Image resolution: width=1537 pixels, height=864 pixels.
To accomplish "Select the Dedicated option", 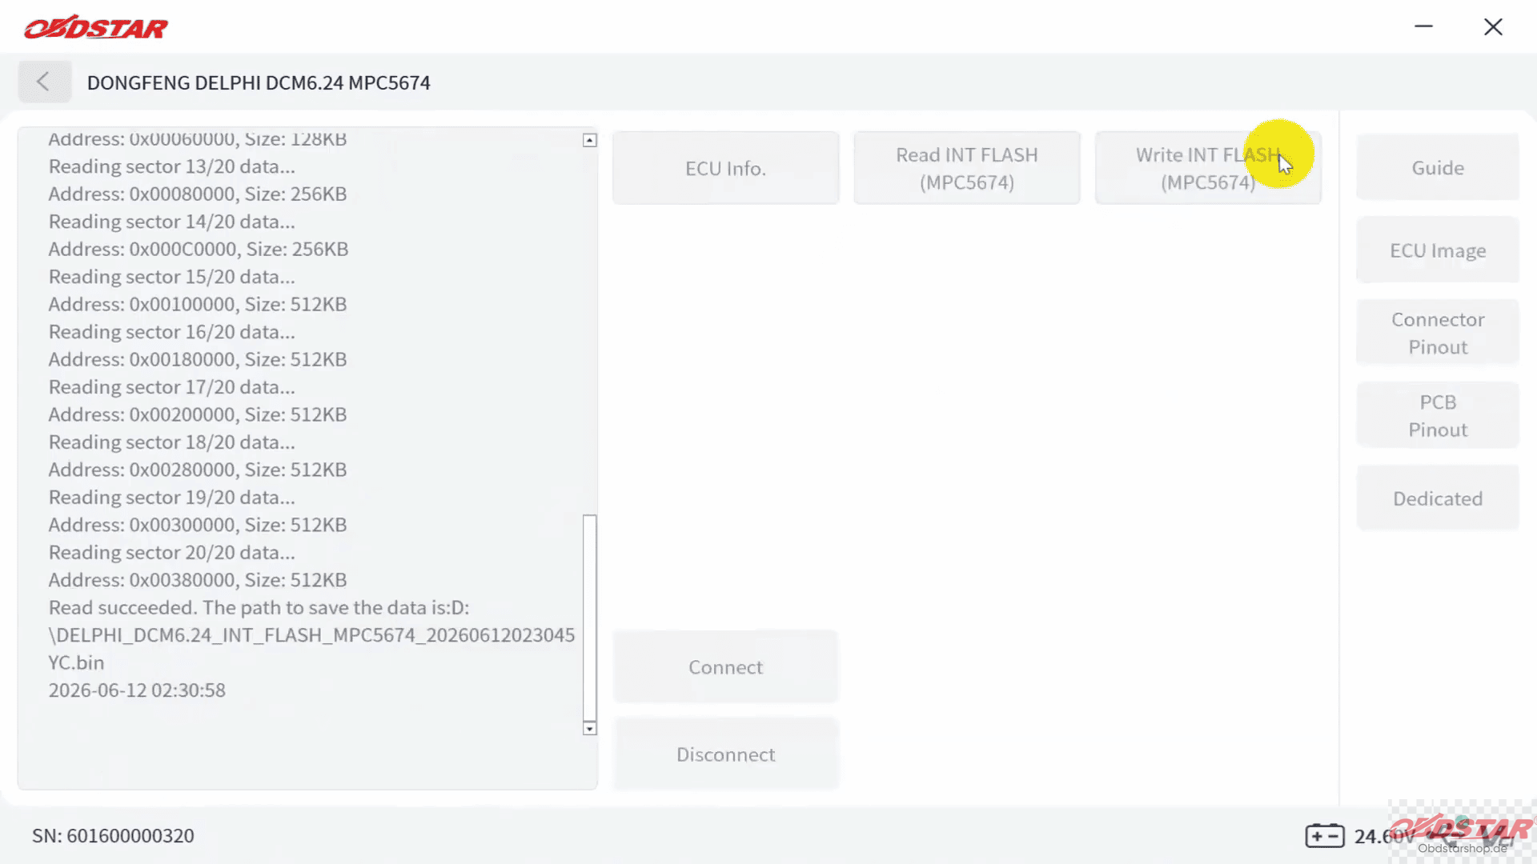I will (x=1438, y=498).
